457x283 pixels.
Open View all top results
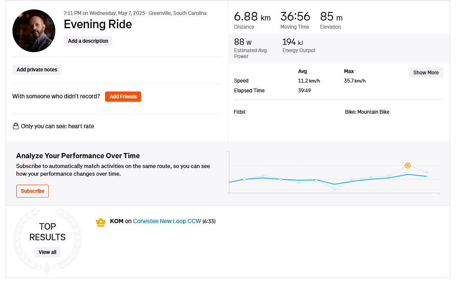pyautogui.click(x=47, y=252)
